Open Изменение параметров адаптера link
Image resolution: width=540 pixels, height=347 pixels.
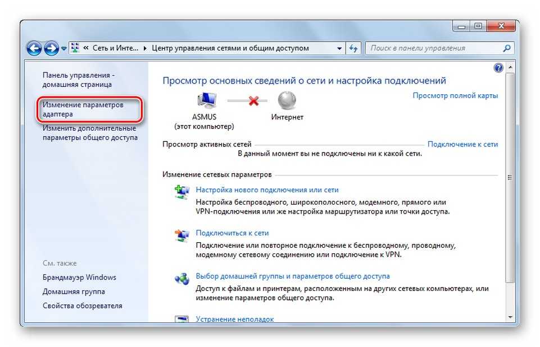pyautogui.click(x=83, y=109)
